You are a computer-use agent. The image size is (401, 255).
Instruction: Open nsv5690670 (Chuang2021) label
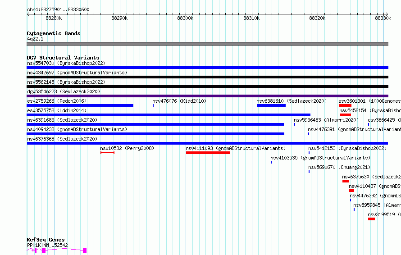click(339, 167)
